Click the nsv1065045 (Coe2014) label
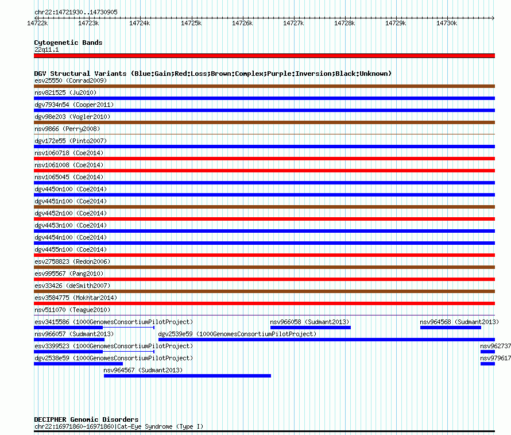 pyautogui.click(x=69, y=177)
